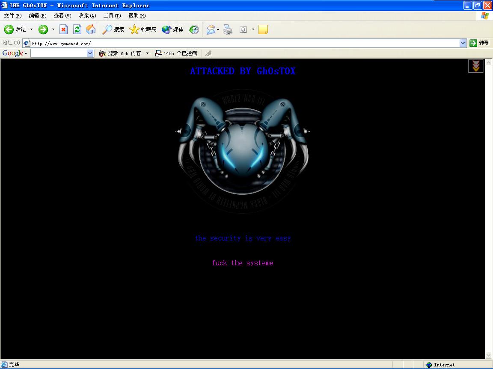
Task: Click the Internet zone globe in status bar
Action: pos(429,365)
